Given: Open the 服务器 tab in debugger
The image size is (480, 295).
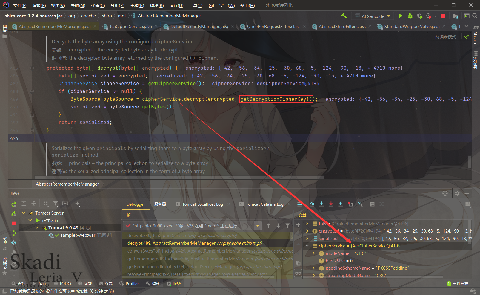Looking at the screenshot, I should tap(160, 204).
